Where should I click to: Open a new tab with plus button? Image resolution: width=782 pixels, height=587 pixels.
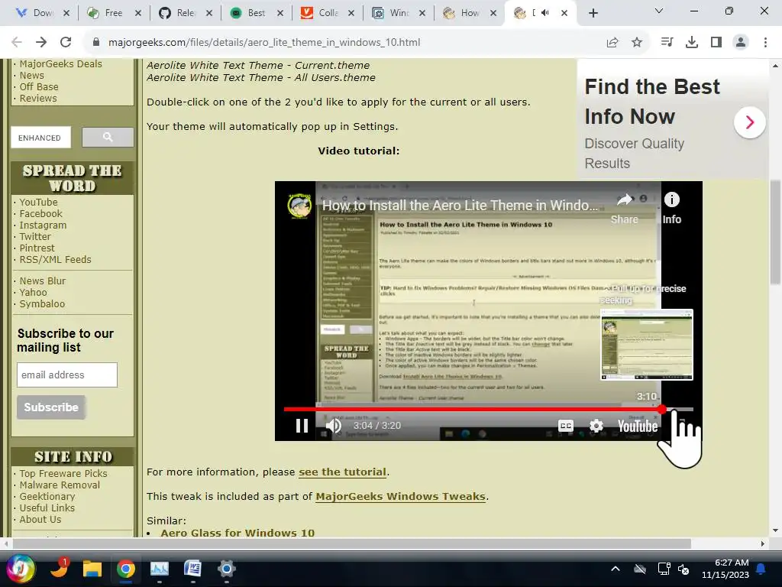coord(593,13)
